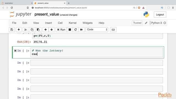
Task: Reload the browser page
Action: tap(12, 8)
